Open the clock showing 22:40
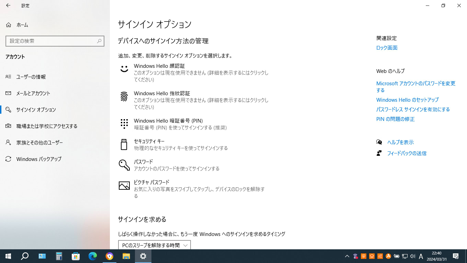 pyautogui.click(x=437, y=256)
